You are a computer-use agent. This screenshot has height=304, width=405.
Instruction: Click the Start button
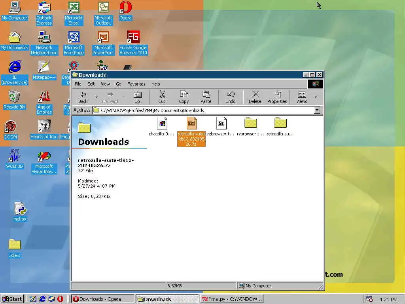(12, 299)
